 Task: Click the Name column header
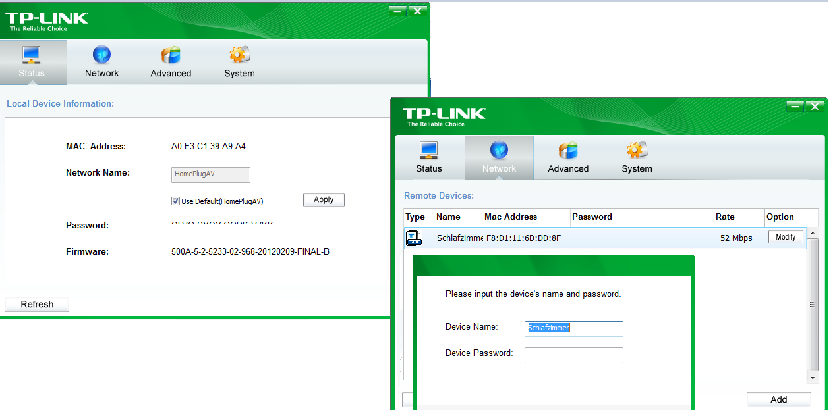pos(458,217)
